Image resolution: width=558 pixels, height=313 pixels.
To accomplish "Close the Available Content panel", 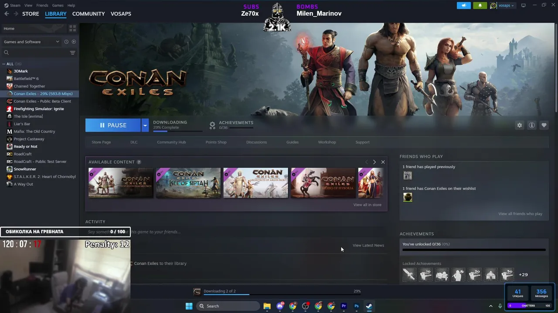I will pos(383,162).
